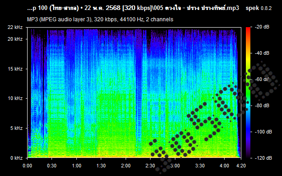Image resolution: width=282 pixels, height=176 pixels.
Task: Click the "1:00" time axis label
Action: (x=77, y=166)
